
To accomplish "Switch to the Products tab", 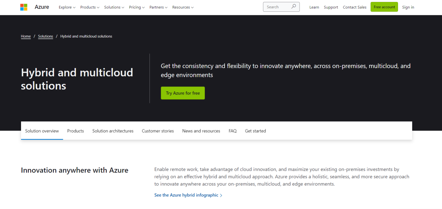I will (75, 131).
